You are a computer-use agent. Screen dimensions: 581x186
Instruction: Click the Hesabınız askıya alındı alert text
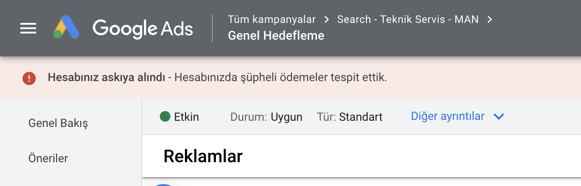106,78
